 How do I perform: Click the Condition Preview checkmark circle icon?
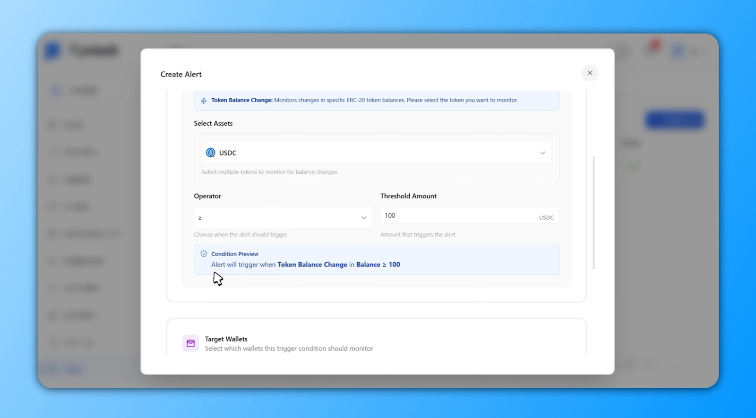(x=204, y=254)
